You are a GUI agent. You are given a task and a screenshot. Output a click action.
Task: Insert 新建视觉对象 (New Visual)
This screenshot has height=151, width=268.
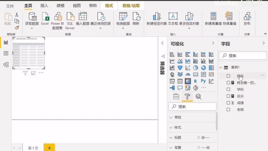pos(157,19)
